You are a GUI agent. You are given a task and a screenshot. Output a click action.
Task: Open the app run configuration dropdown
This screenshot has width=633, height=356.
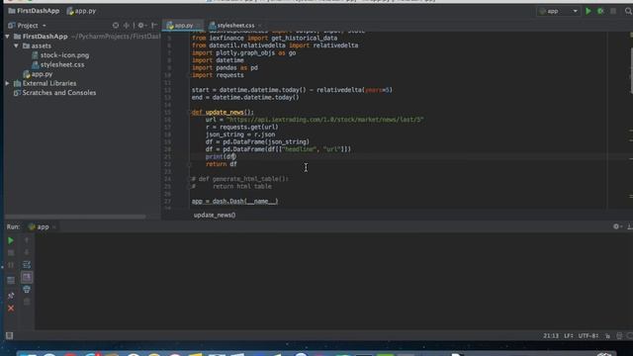point(558,11)
